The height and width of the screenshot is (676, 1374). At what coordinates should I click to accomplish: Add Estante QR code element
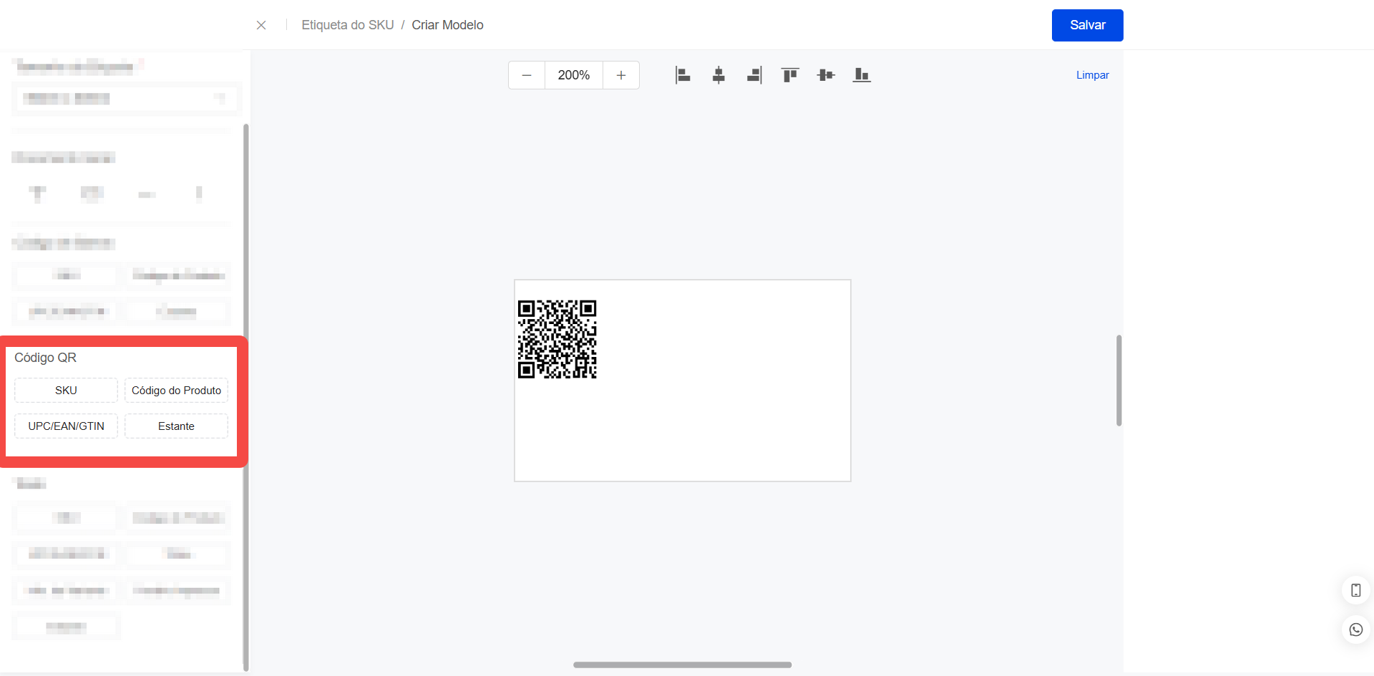[176, 426]
